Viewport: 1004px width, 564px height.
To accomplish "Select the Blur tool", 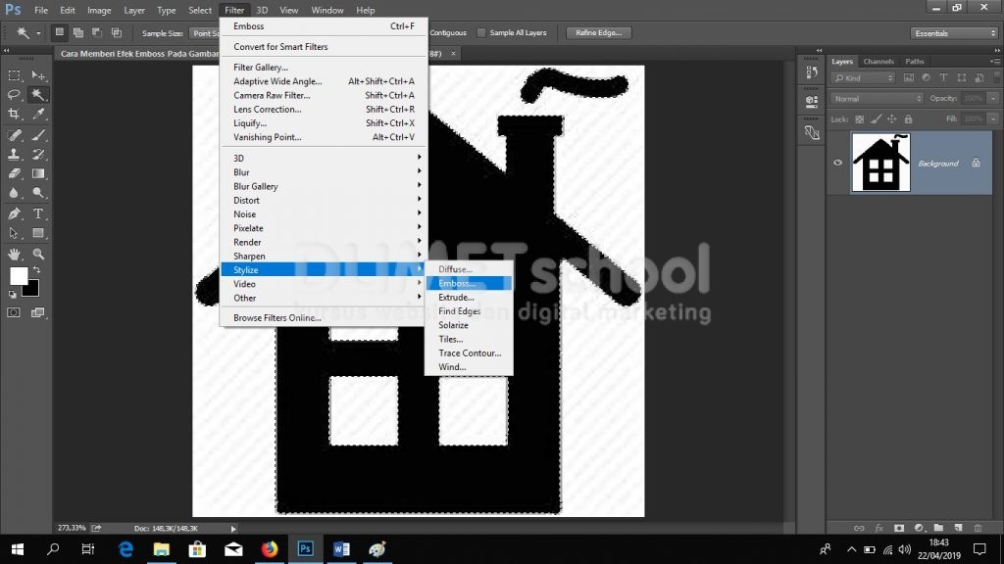I will coord(14,193).
